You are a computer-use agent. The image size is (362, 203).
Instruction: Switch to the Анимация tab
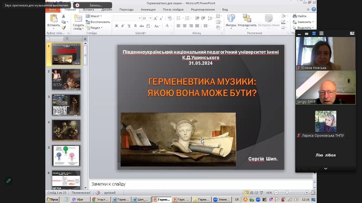pyautogui.click(x=148, y=10)
